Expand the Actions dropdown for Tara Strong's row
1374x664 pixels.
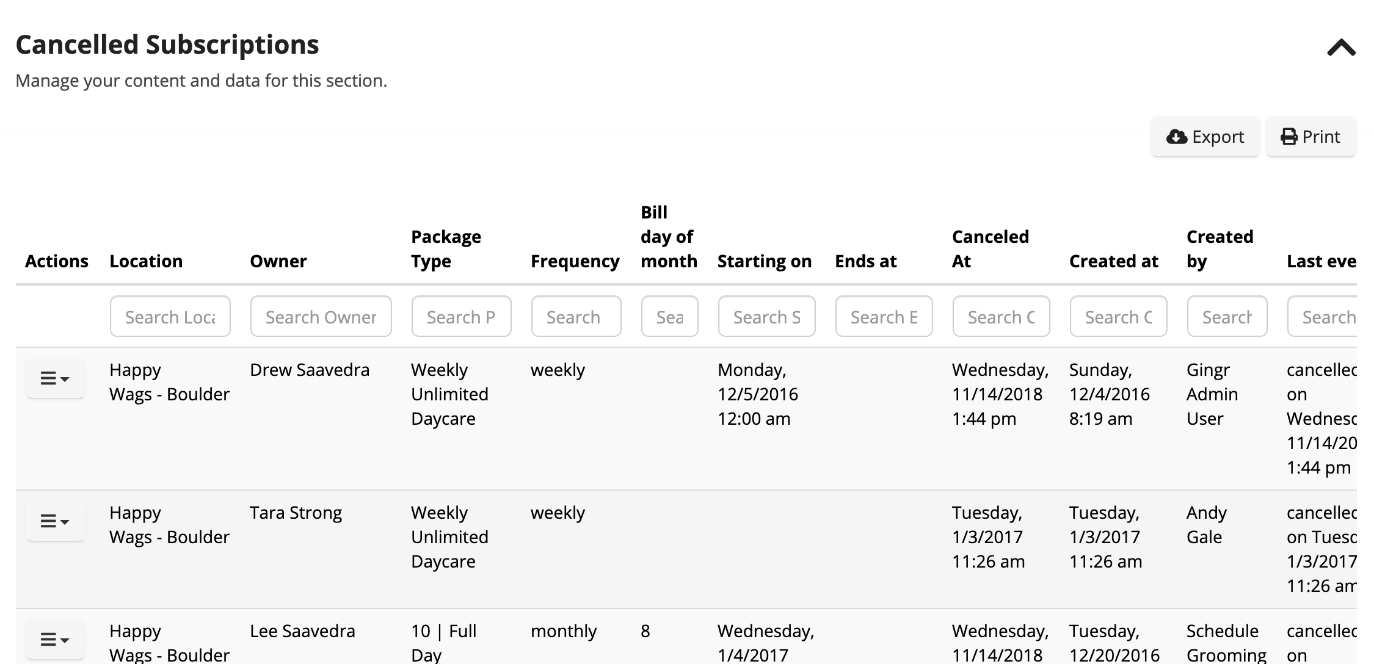click(x=55, y=522)
